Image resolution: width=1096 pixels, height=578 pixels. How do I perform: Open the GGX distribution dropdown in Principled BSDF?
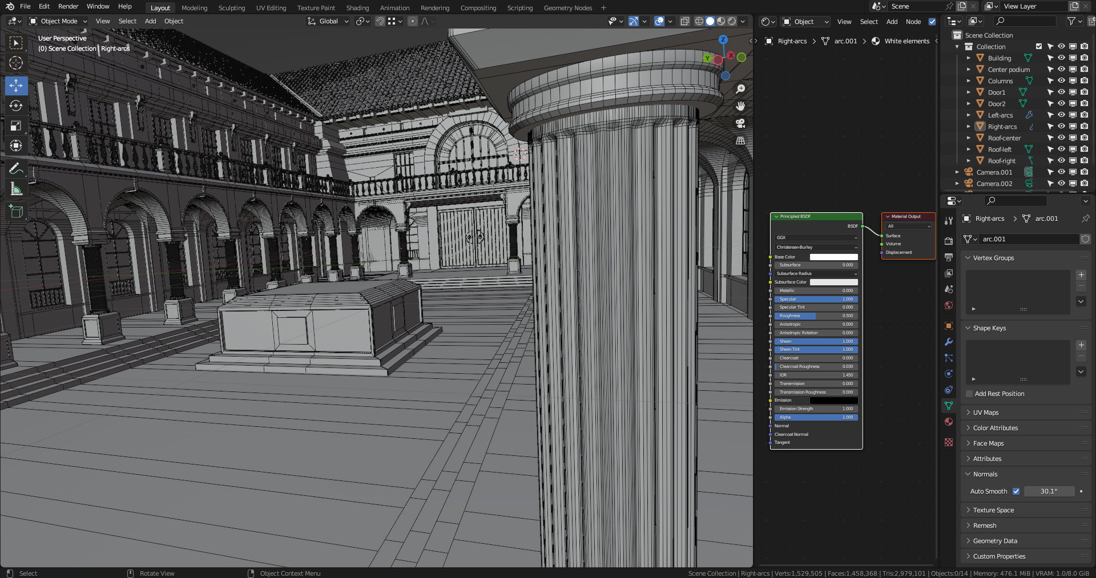(816, 237)
